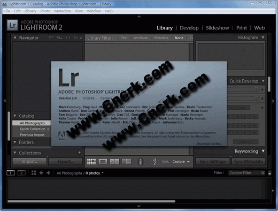Switch to the Slideshow module
The height and width of the screenshot is (211, 278).
[218, 28]
